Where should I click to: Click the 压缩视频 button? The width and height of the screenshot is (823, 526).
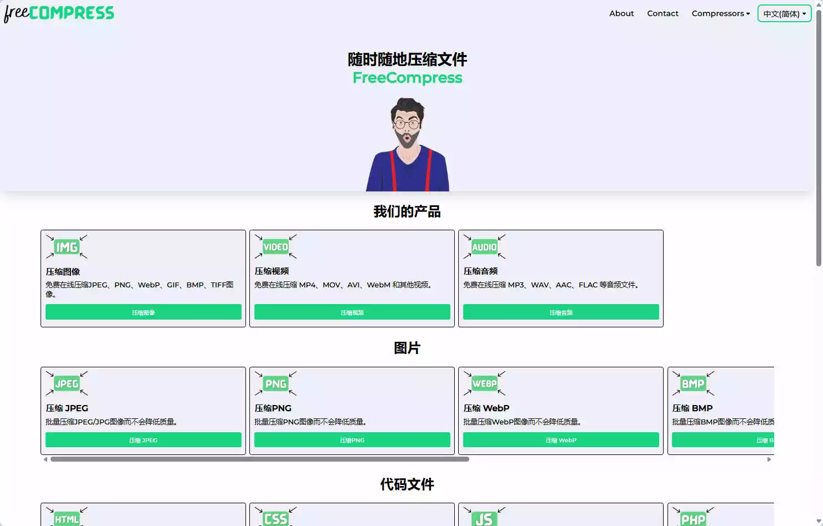352,312
